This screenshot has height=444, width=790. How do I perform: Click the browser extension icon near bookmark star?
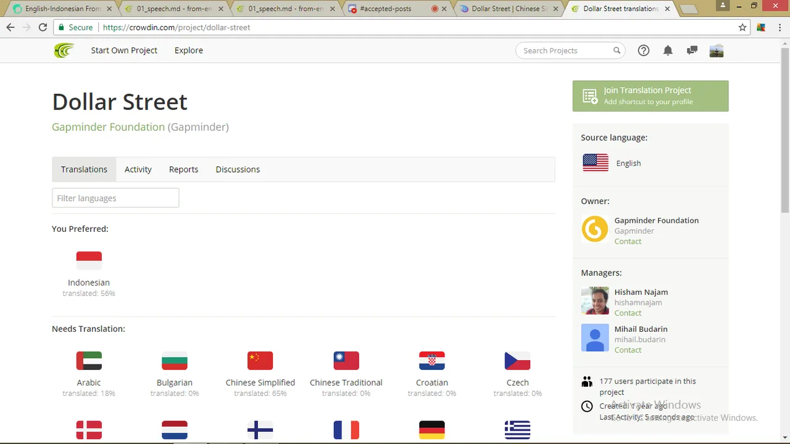click(761, 27)
